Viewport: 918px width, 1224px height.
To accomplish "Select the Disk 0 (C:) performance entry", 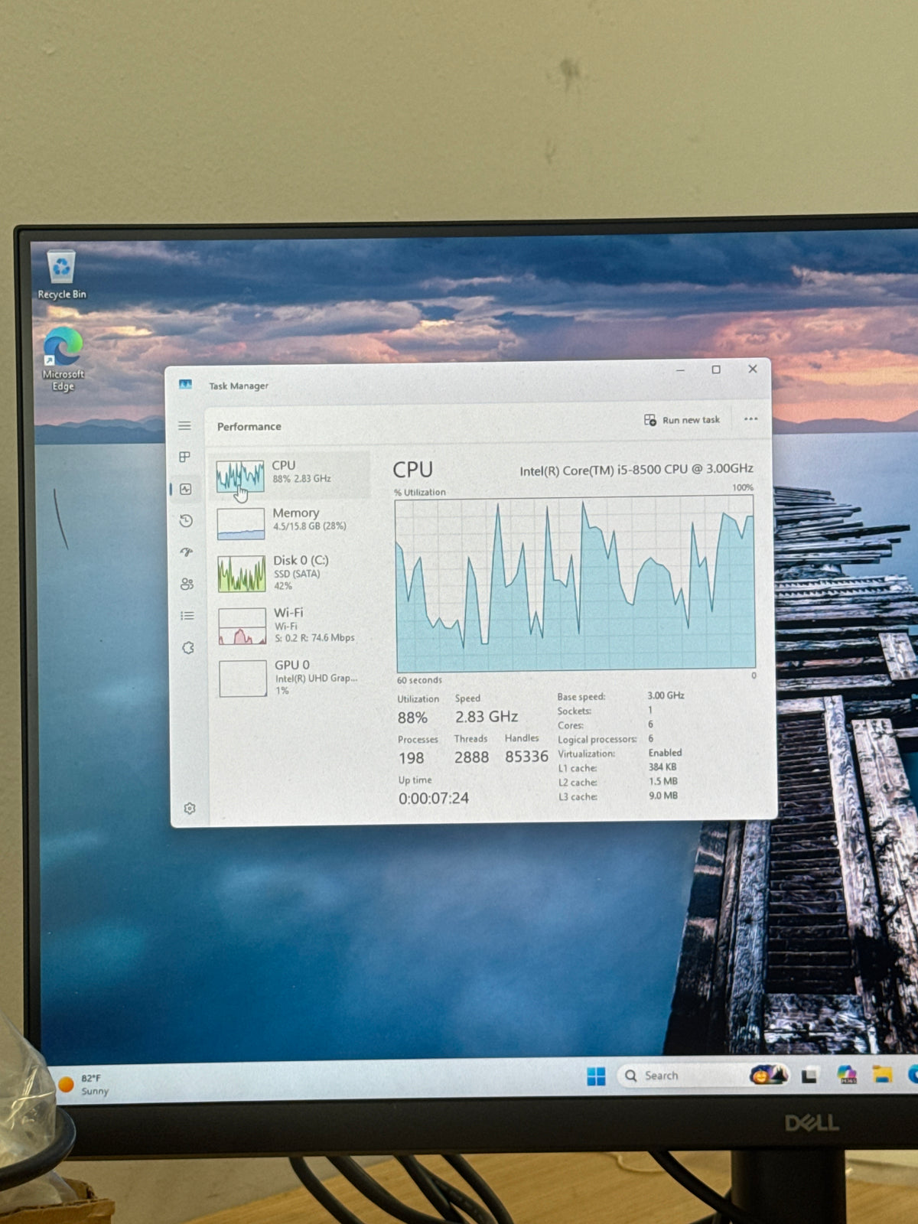I will click(x=291, y=573).
